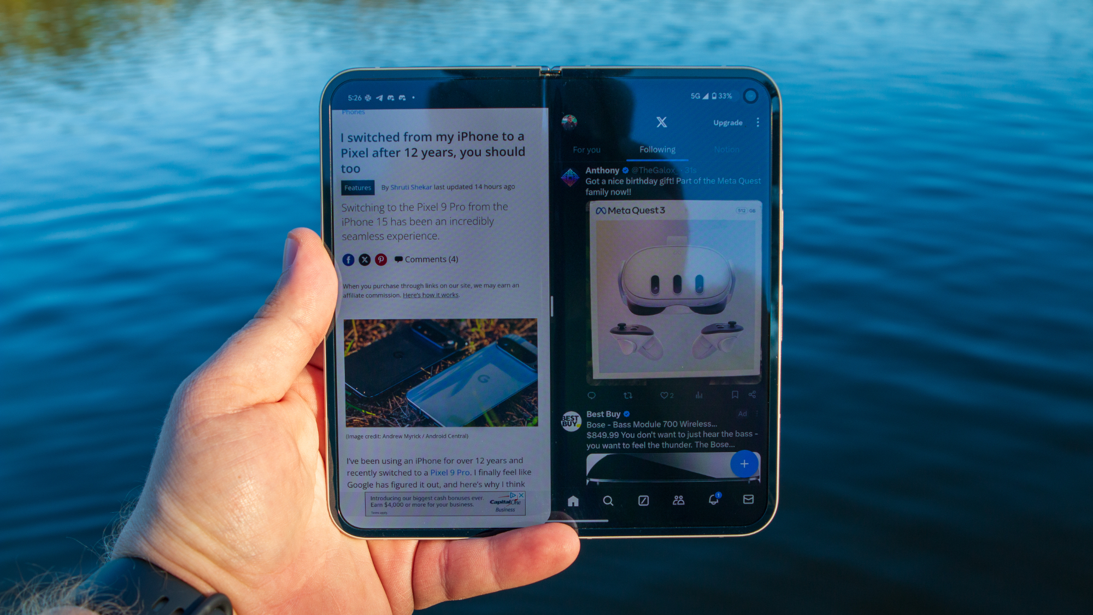This screenshot has height=615, width=1093.
Task: Click the X logo in the top center
Action: click(659, 122)
